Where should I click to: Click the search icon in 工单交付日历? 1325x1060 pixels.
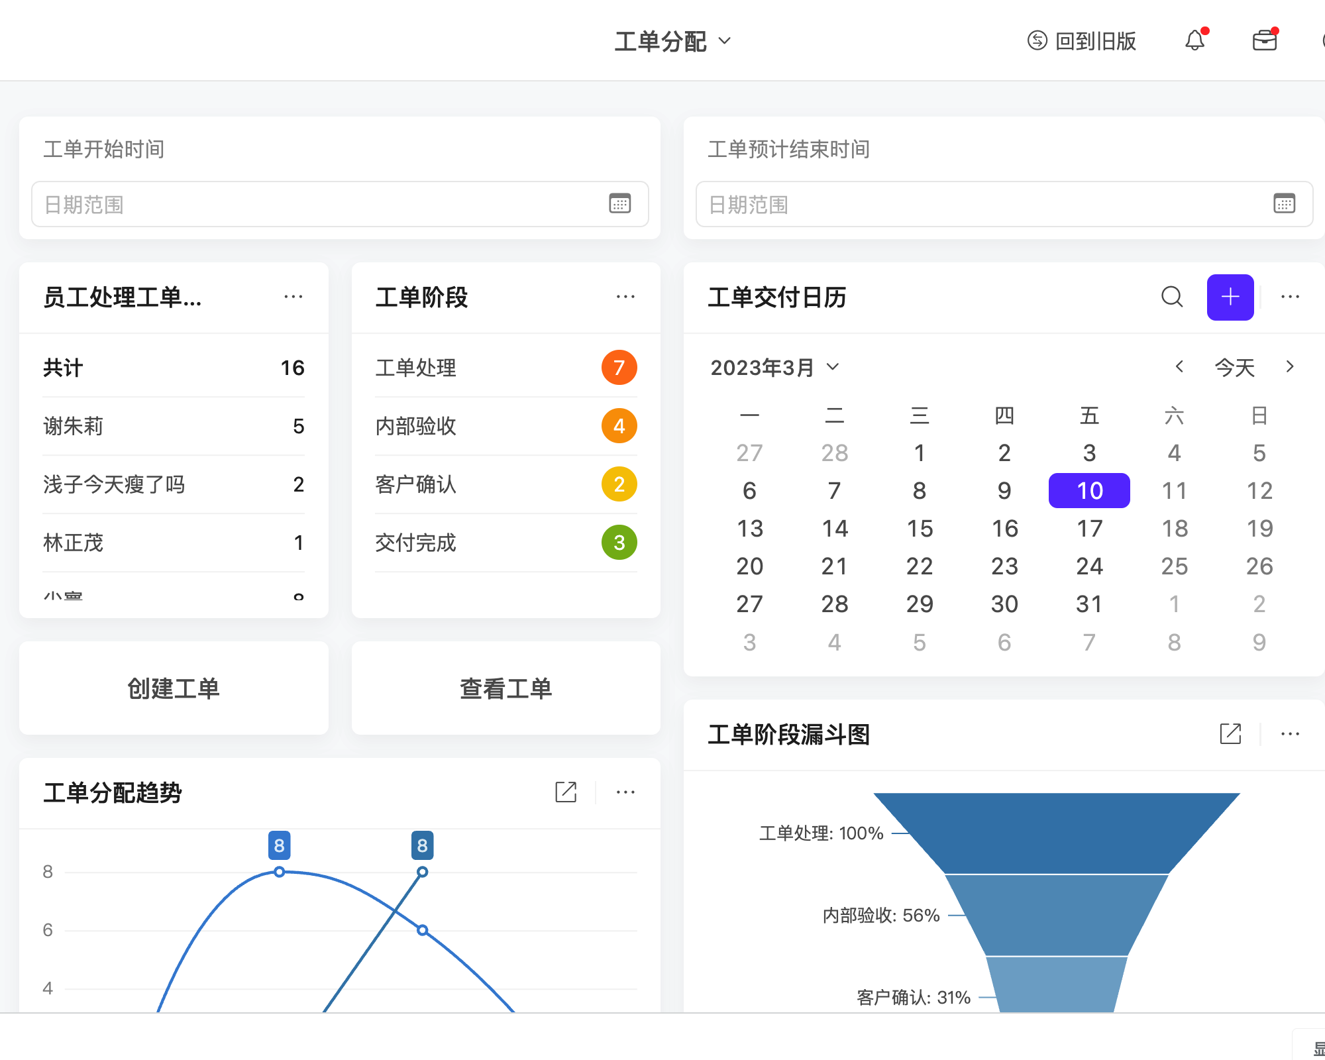point(1173,297)
